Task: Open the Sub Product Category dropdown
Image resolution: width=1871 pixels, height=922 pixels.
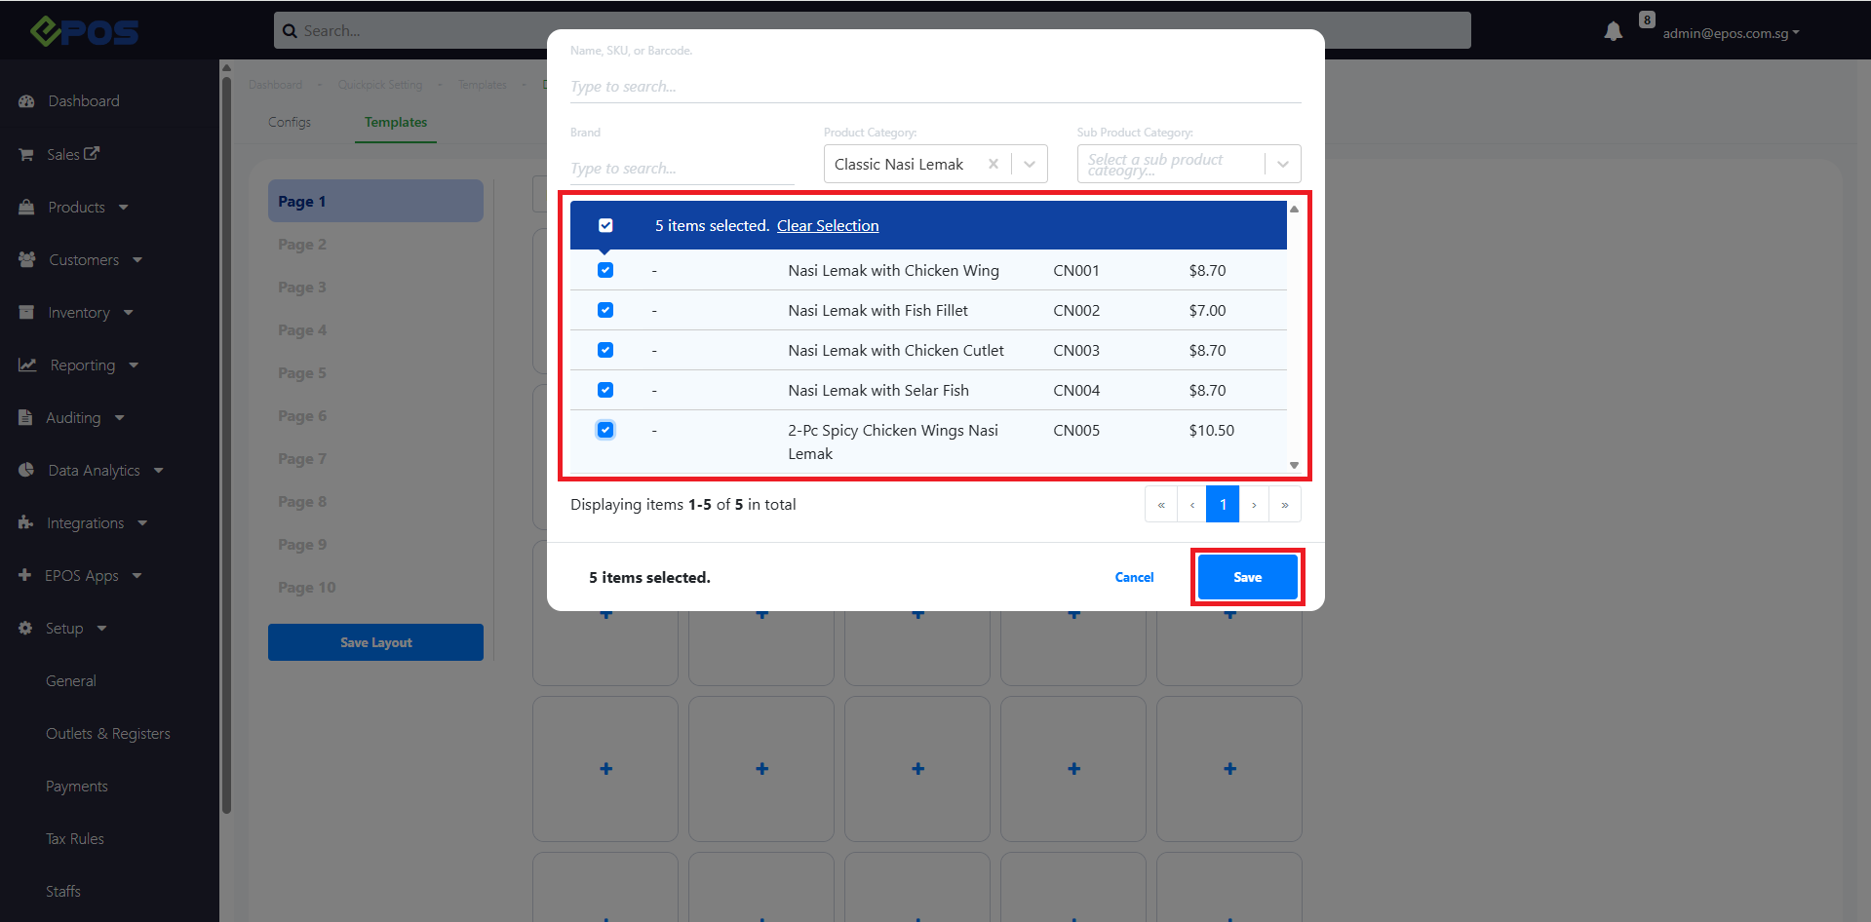Action: click(1282, 164)
